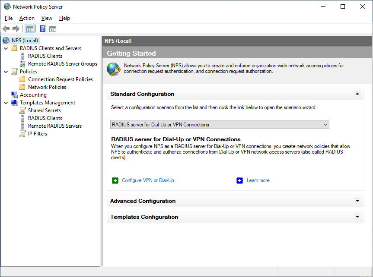Open the configuration scenario dropdown list
Screen dimensions: 373x277
pyautogui.click(x=220, y=125)
